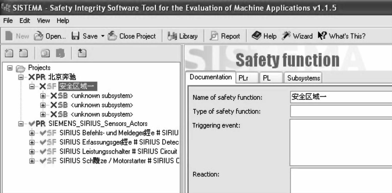The width and height of the screenshot is (392, 193).
Task: Collapse the 安全区域一 safety function node
Action: tap(32, 86)
